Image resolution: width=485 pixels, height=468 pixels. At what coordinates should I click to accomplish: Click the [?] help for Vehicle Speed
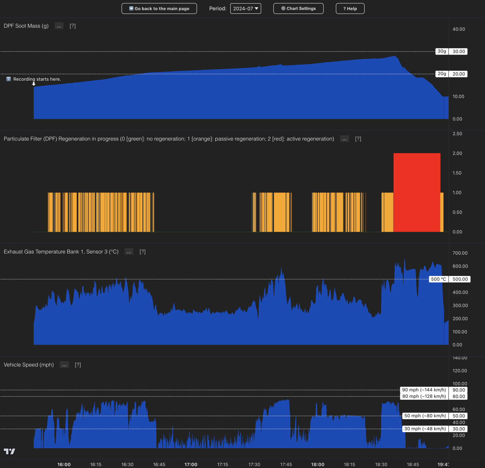(x=78, y=365)
